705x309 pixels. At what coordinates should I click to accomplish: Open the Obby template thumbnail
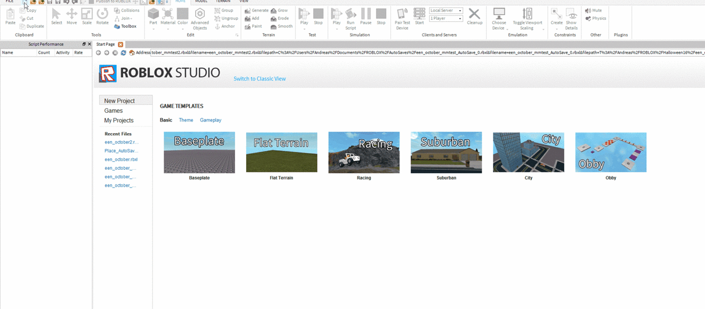click(x=610, y=152)
